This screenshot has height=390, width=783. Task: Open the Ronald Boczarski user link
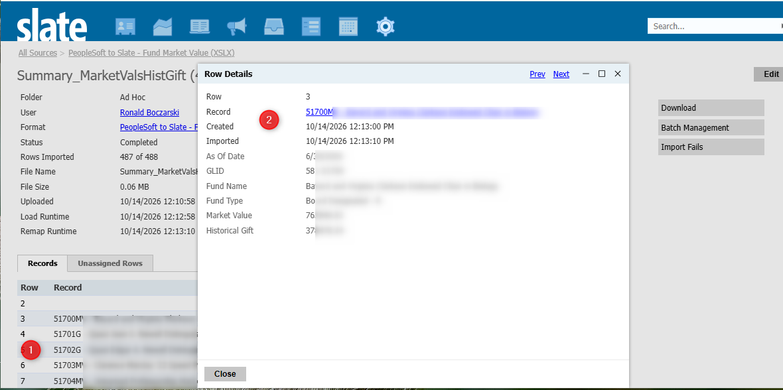[x=150, y=112]
